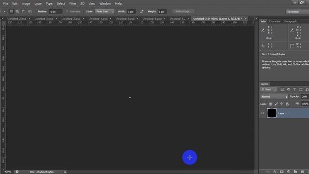Viewport: 309px width, 174px height.
Task: Select the Layers panel tab
Action: [x=264, y=84]
